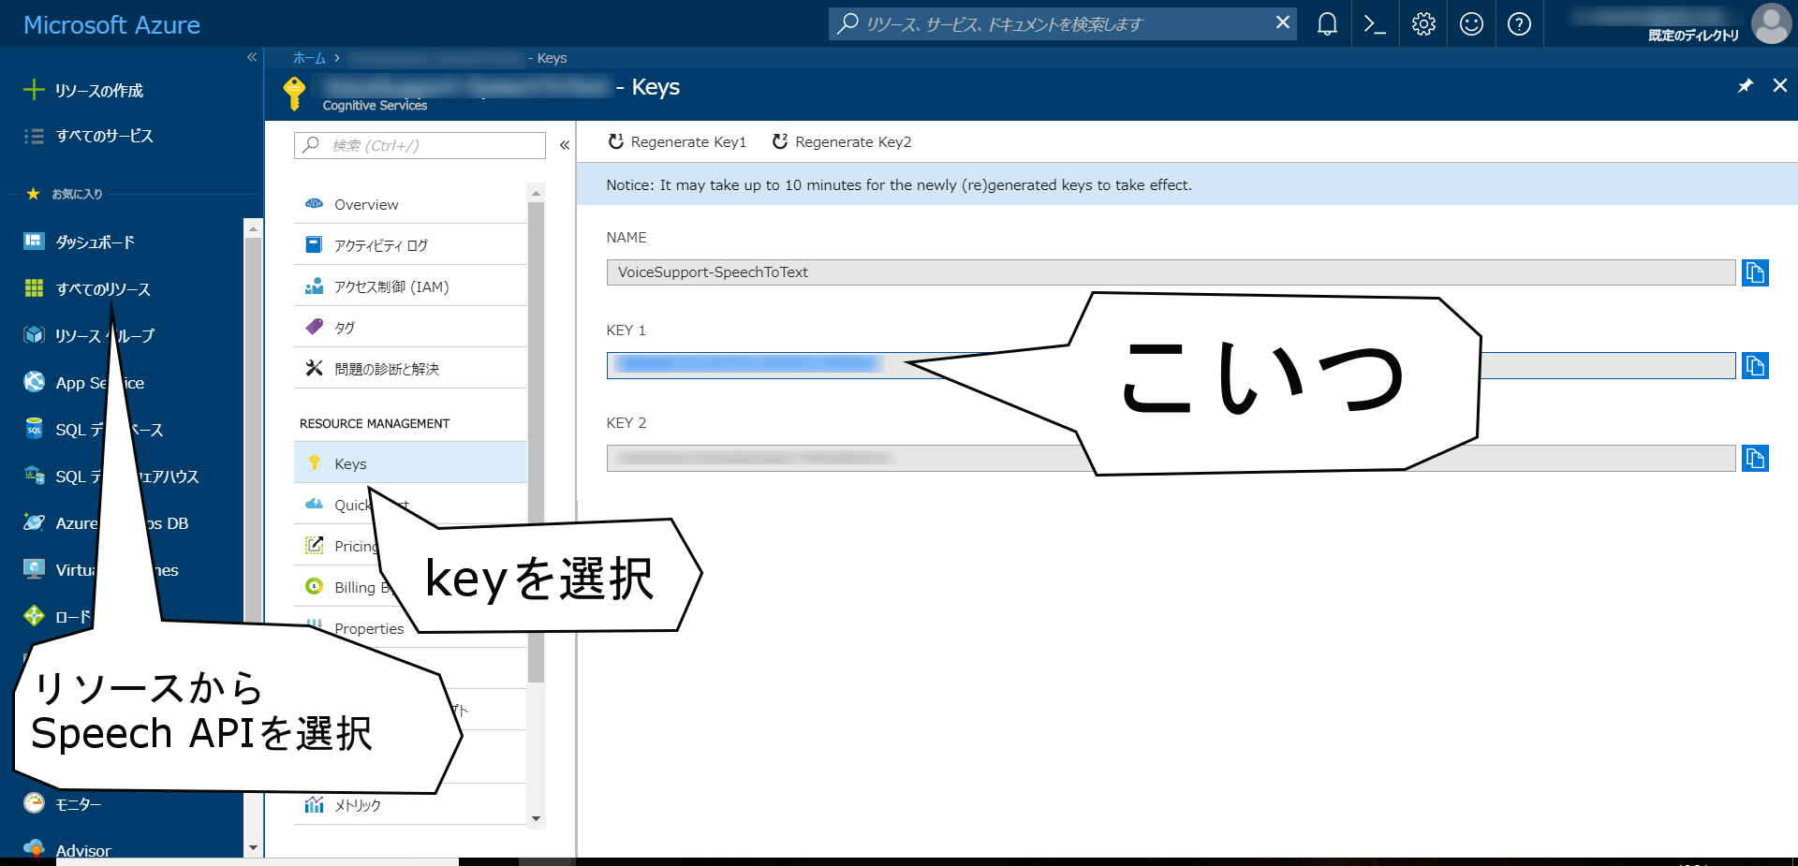Open Properties menu item

point(368,628)
